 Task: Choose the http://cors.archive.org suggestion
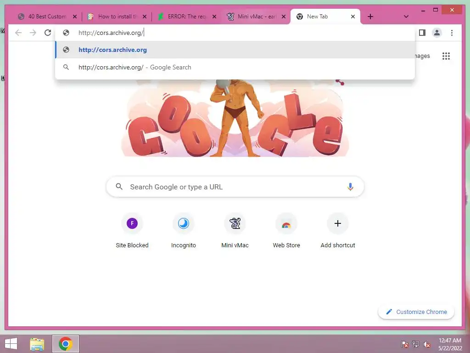point(235,50)
